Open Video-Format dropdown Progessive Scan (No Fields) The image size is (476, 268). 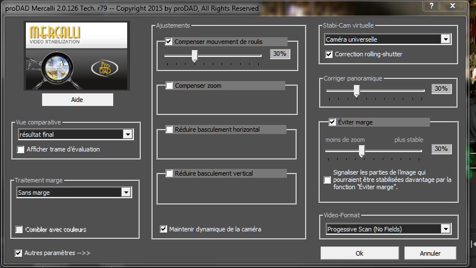coord(389,229)
